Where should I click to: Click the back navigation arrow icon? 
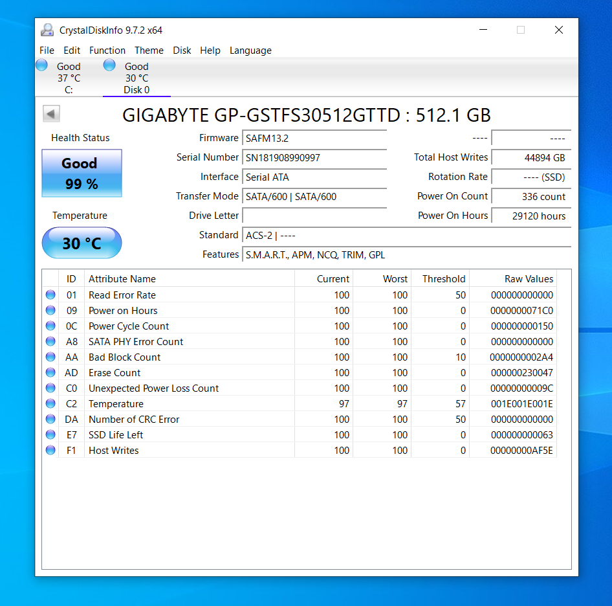pos(50,113)
